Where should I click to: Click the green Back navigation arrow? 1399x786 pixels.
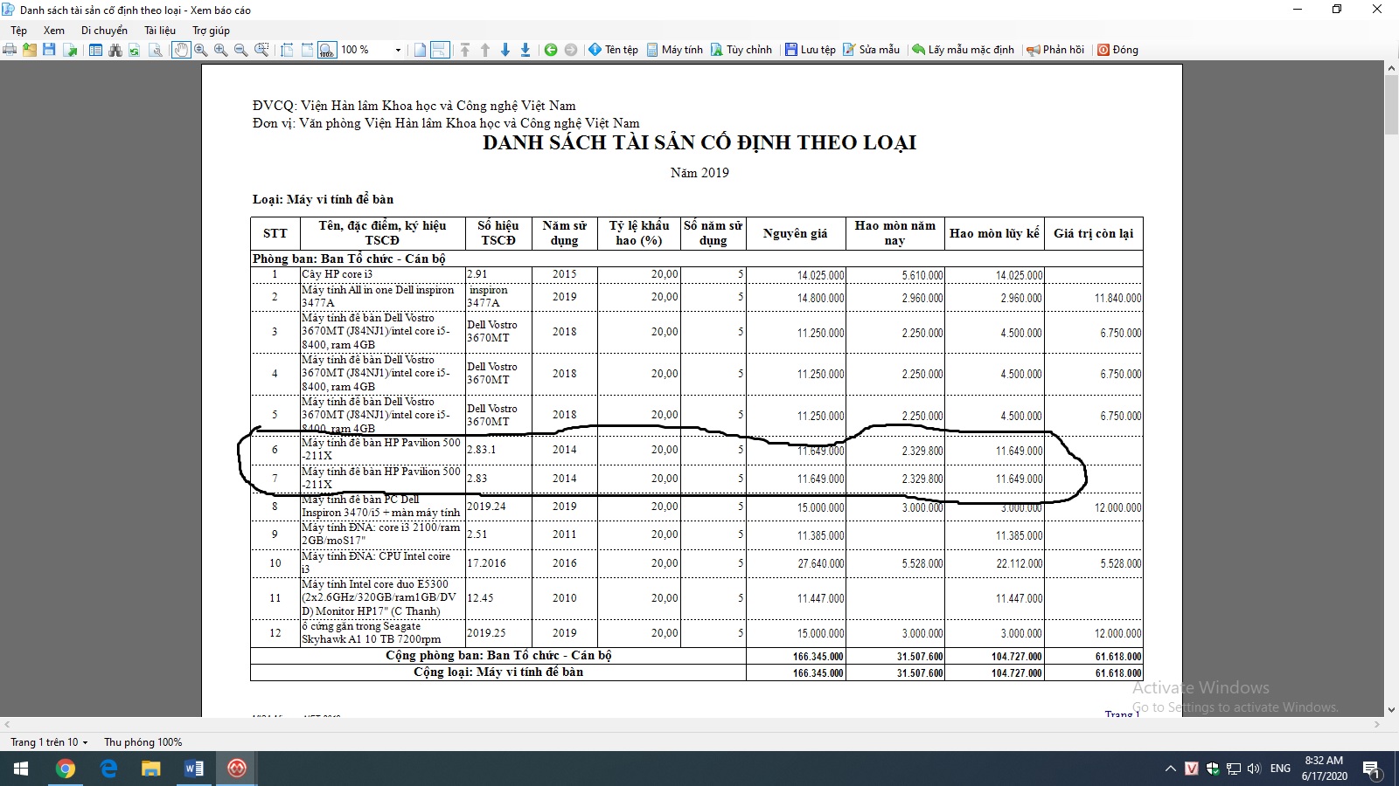pyautogui.click(x=551, y=50)
